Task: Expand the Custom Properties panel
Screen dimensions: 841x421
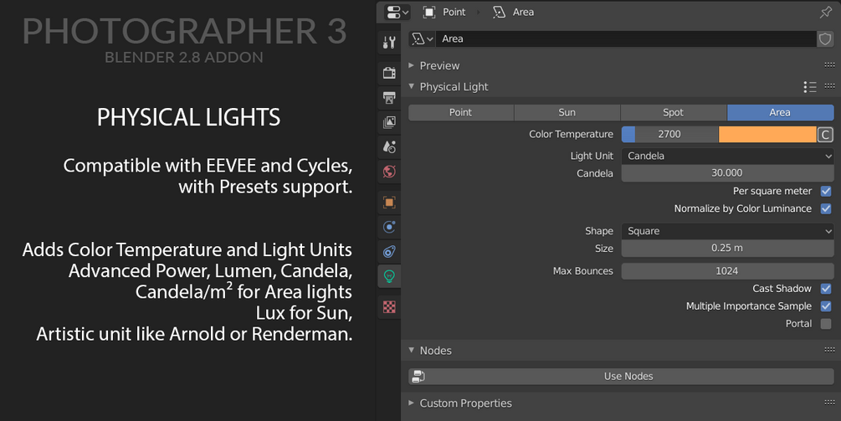Action: [412, 403]
